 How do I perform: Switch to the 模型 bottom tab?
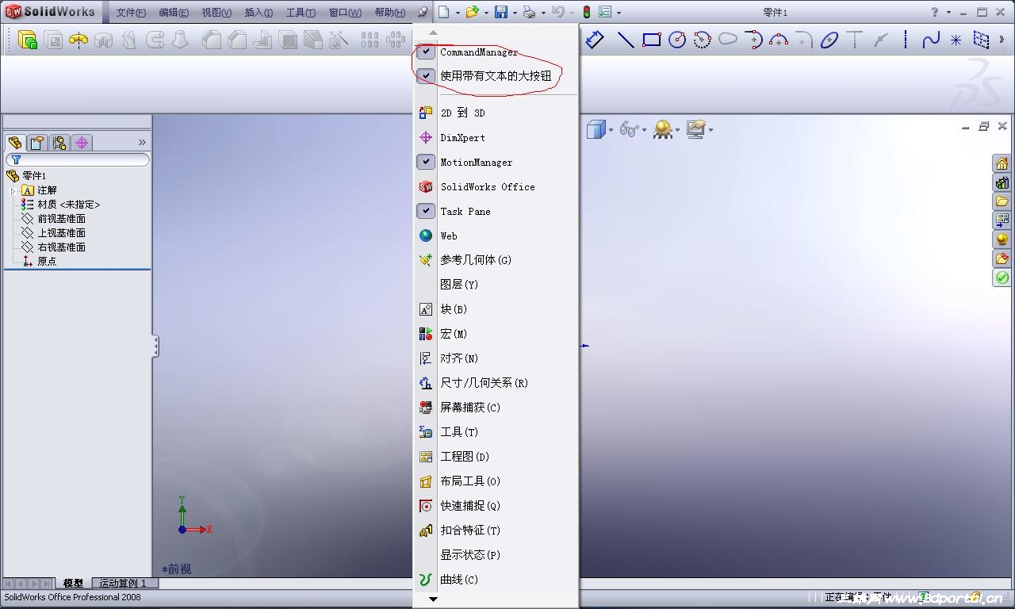coord(73,583)
